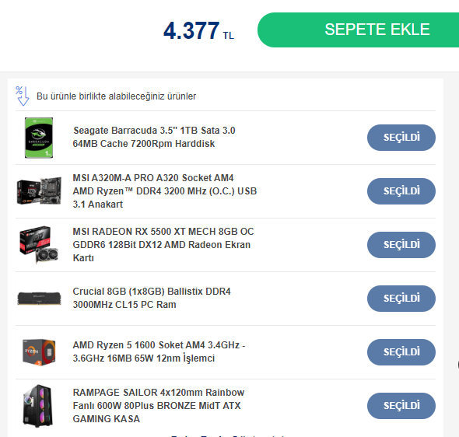View the MSI Radeon RX 5500 XT image
Image resolution: width=459 pixels, height=437 pixels.
tap(39, 245)
